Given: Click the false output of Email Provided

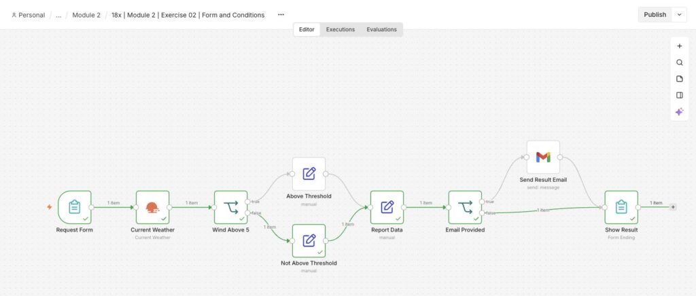Looking at the screenshot, I should click(x=482, y=212).
